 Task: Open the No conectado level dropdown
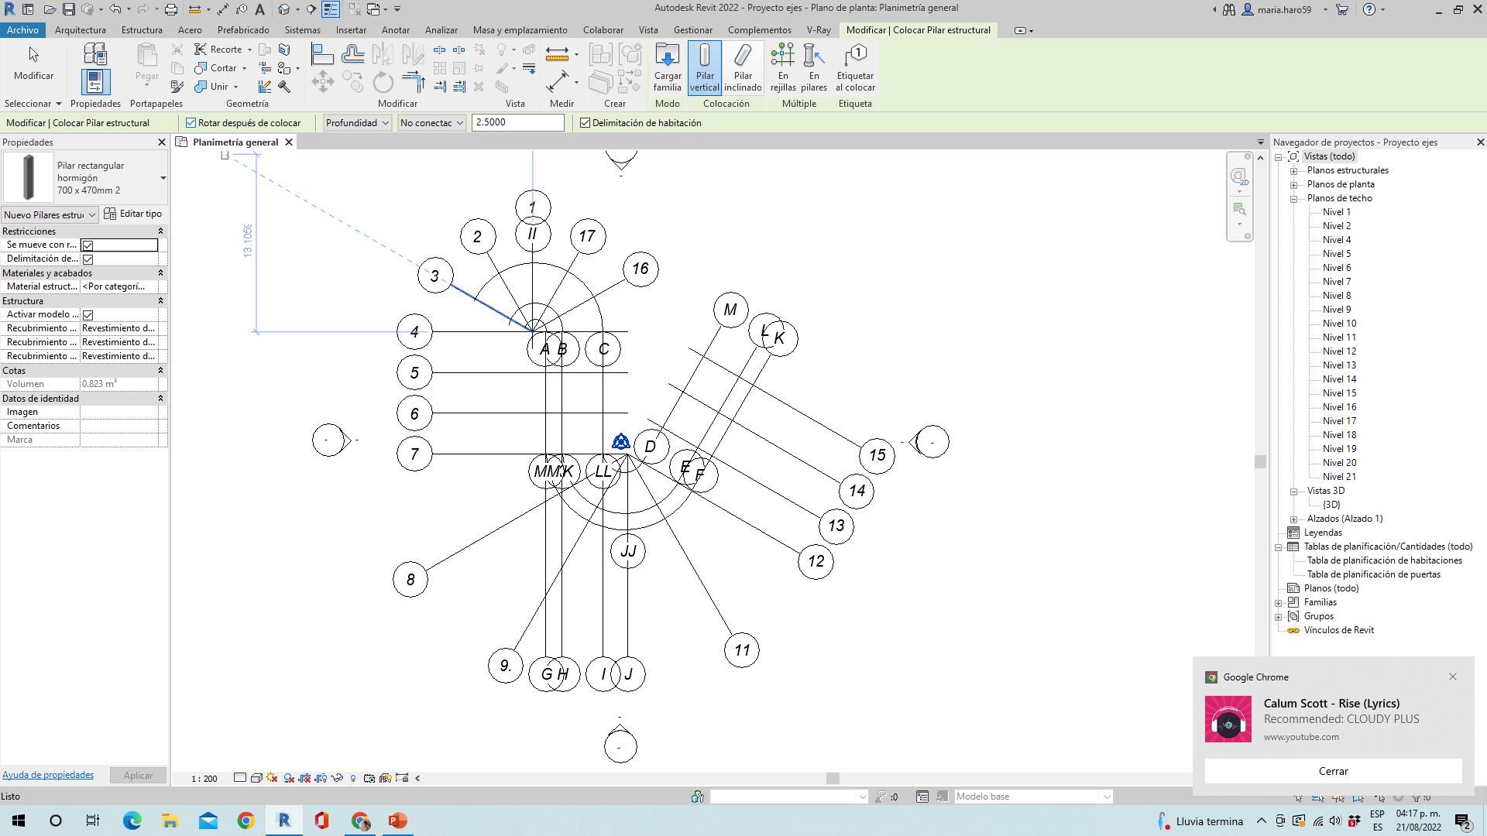tap(431, 123)
